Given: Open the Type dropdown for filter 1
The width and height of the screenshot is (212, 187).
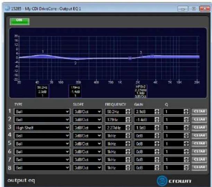Looking at the screenshot, I should pos(42,112).
